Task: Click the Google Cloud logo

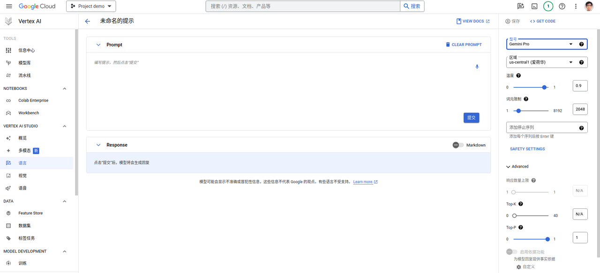Action: (x=36, y=6)
